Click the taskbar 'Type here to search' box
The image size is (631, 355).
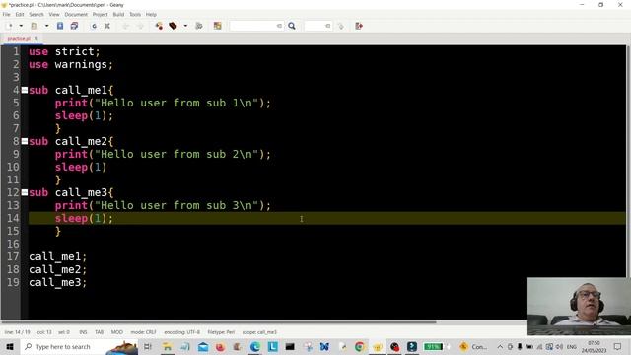pyautogui.click(x=79, y=346)
